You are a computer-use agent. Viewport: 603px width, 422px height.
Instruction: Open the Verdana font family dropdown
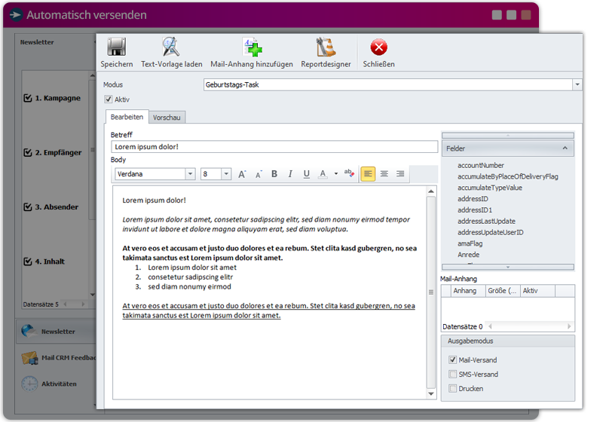[190, 174]
